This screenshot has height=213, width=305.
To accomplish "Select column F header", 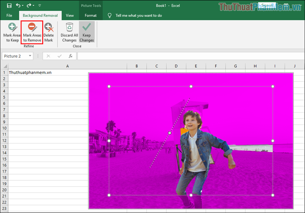I will (x=216, y=66).
